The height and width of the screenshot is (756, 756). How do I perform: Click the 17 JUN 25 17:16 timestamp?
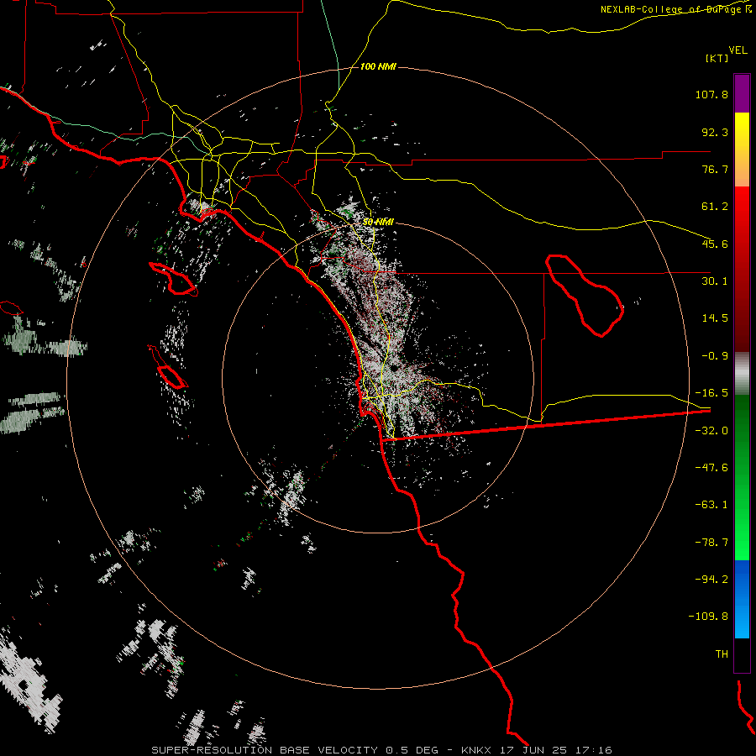tap(556, 750)
